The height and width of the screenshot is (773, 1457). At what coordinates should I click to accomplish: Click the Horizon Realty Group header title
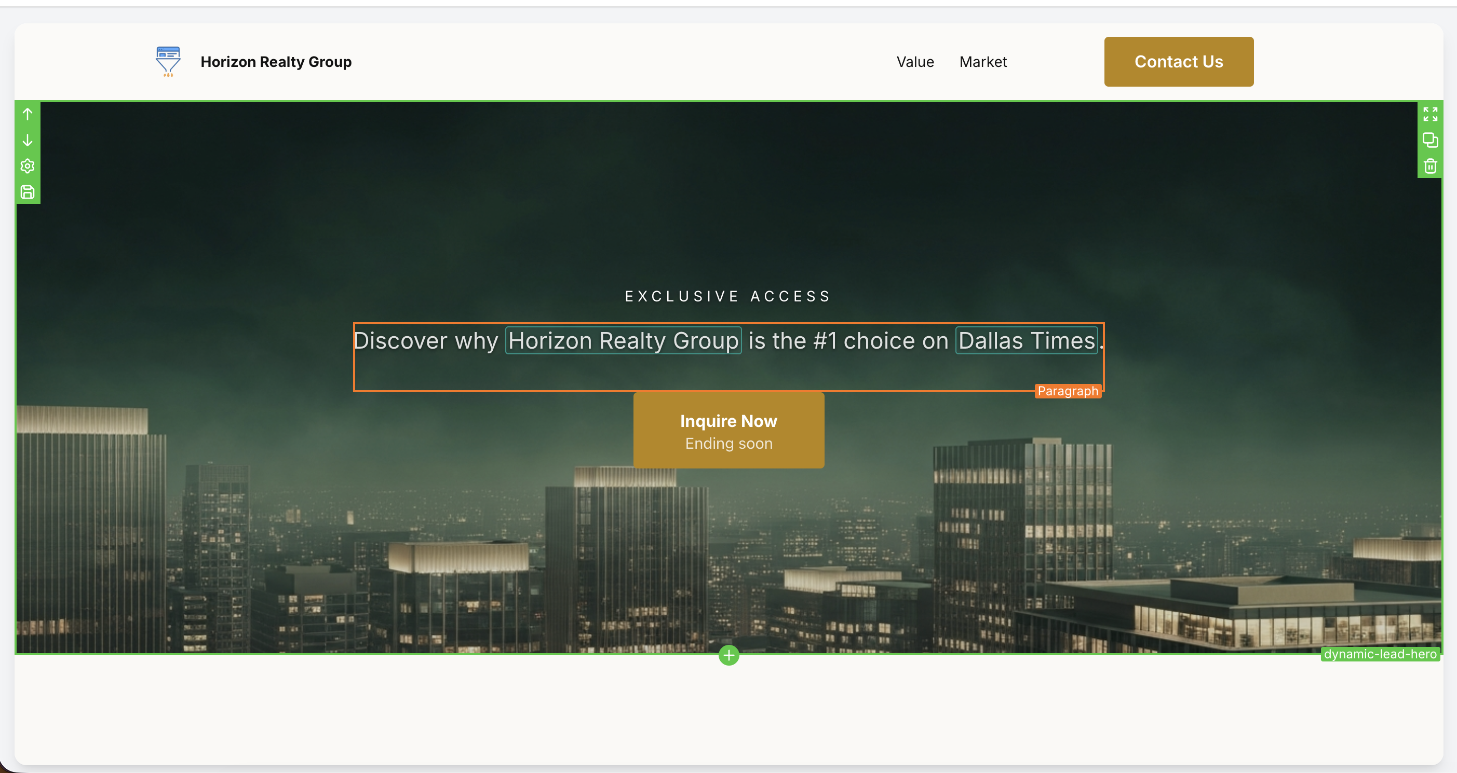tap(276, 62)
